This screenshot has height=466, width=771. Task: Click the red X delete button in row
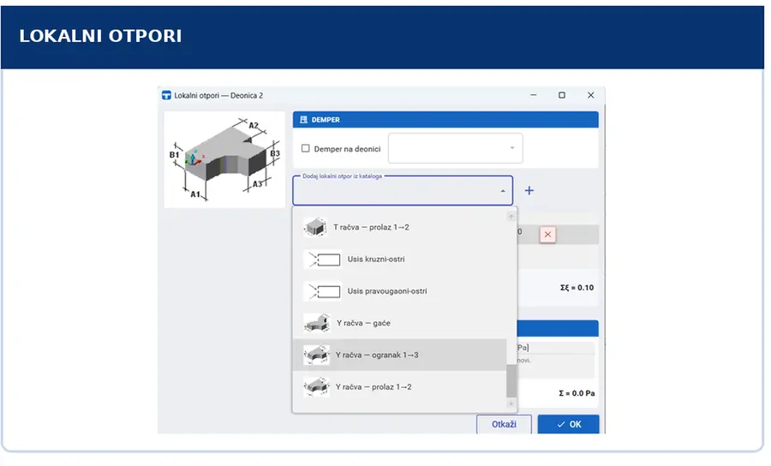[x=547, y=235]
